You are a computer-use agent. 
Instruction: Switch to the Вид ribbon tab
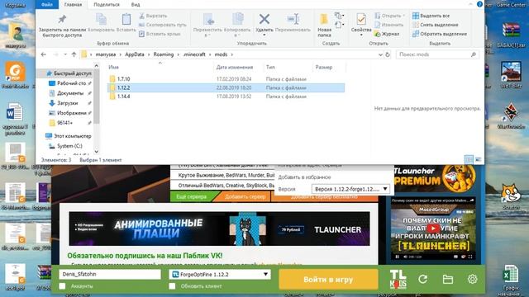tap(136, 5)
